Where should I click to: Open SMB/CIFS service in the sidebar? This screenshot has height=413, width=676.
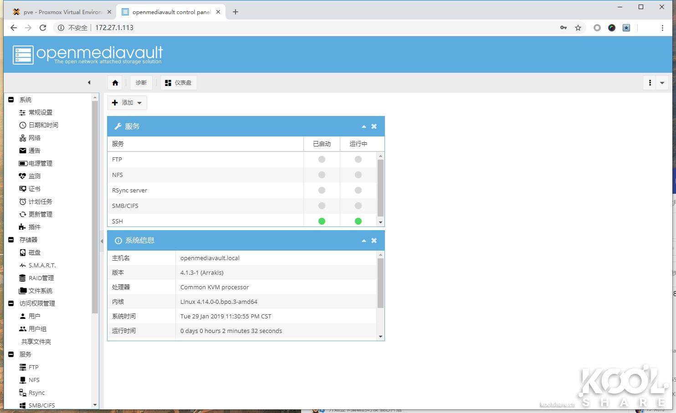coord(37,405)
